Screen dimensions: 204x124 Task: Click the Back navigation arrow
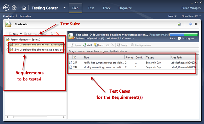coord(6,8)
